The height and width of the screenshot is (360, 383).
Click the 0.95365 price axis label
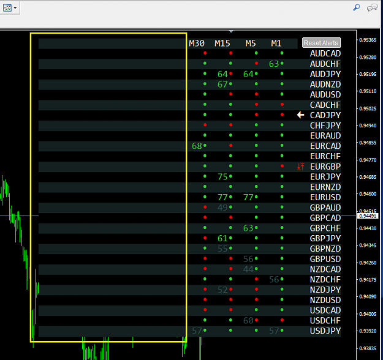[368, 40]
